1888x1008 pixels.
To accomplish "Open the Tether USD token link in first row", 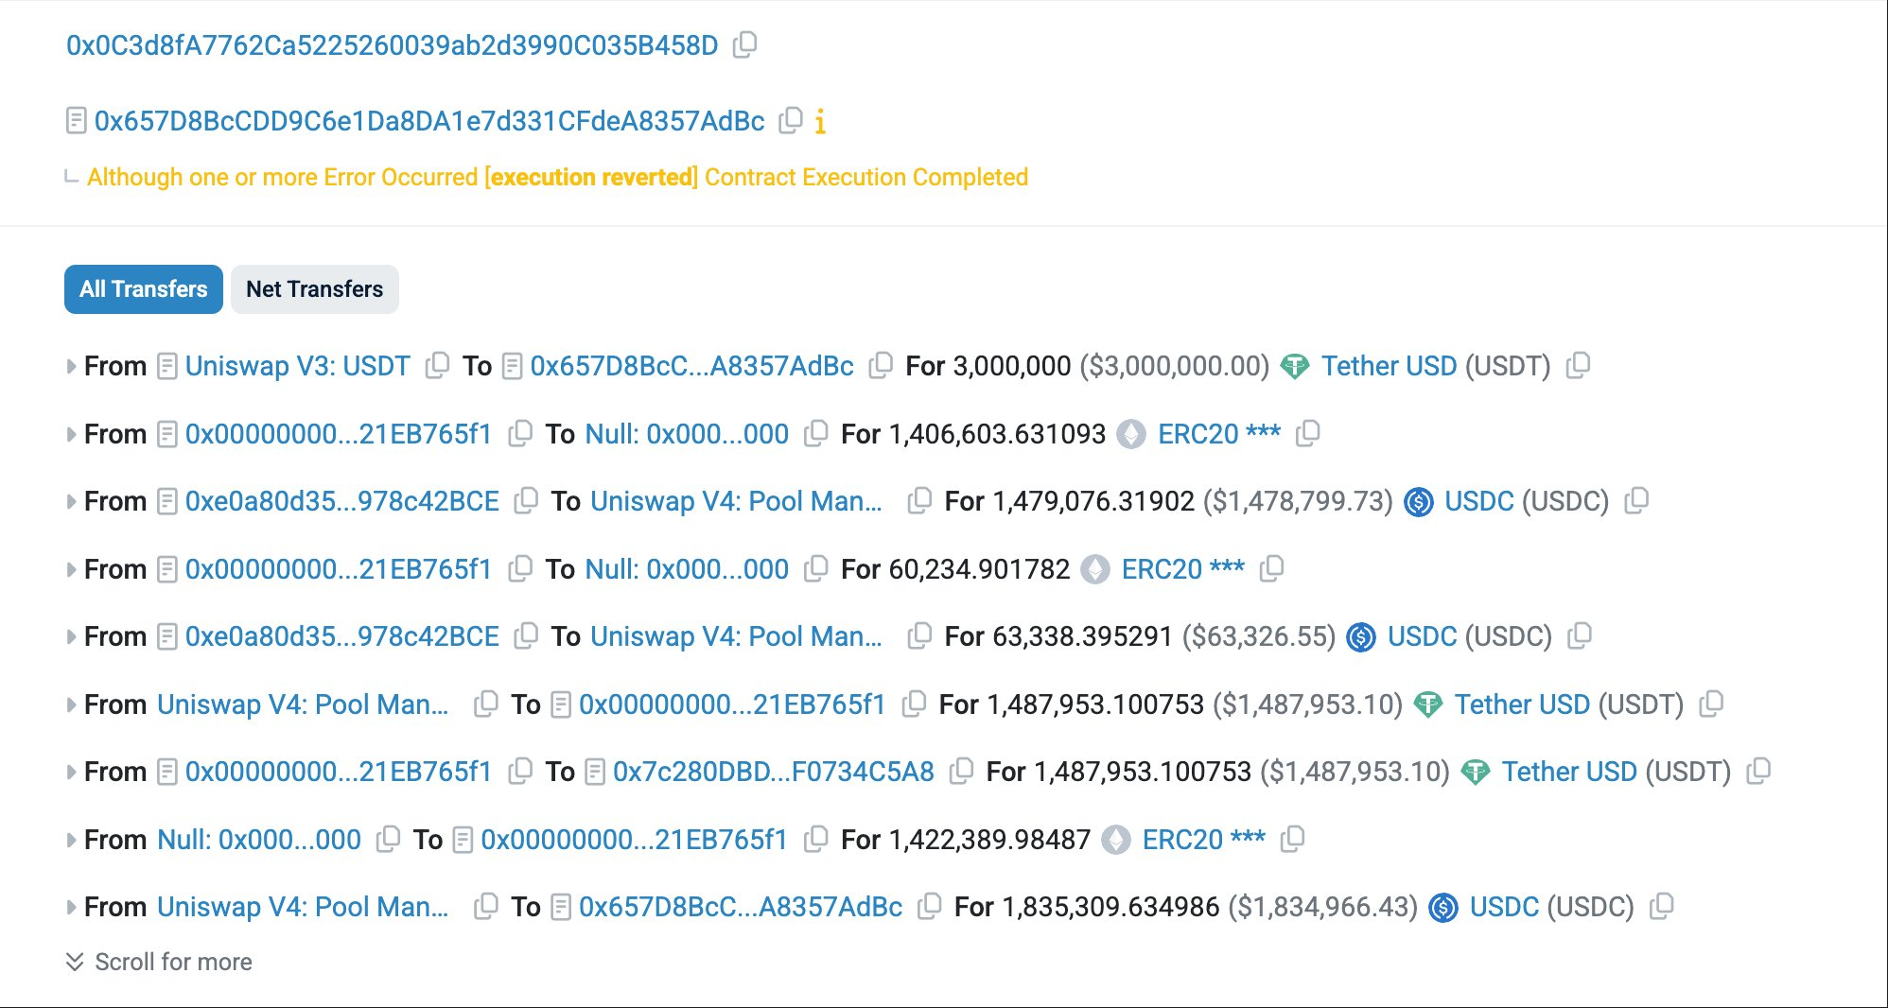I will 1388,366.
